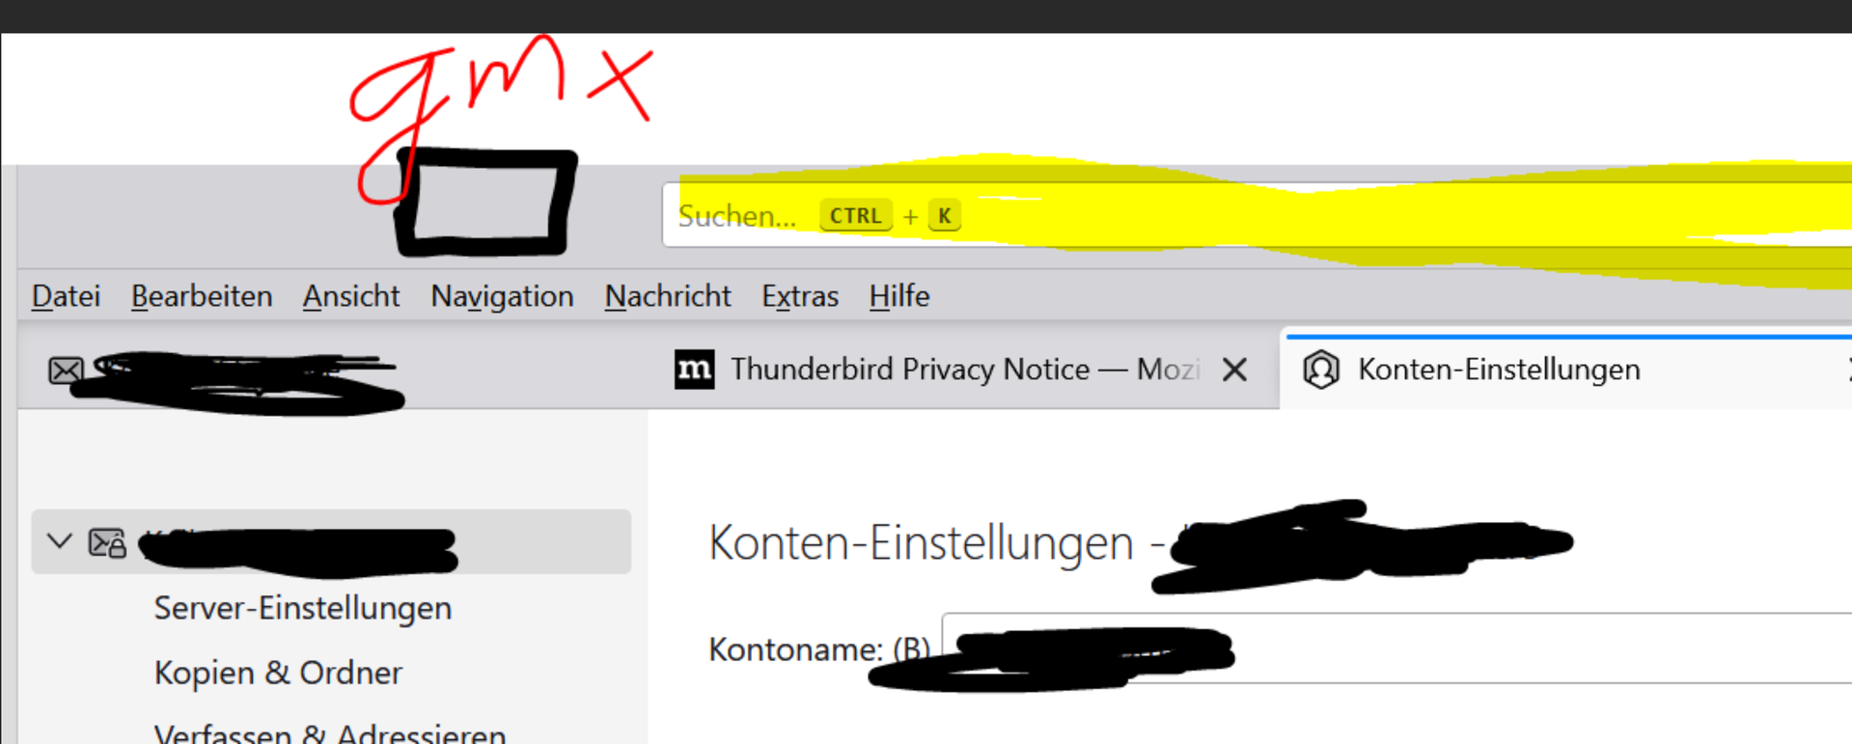Screen dimensions: 1852x744
Task: Open the Extras menu
Action: click(800, 296)
